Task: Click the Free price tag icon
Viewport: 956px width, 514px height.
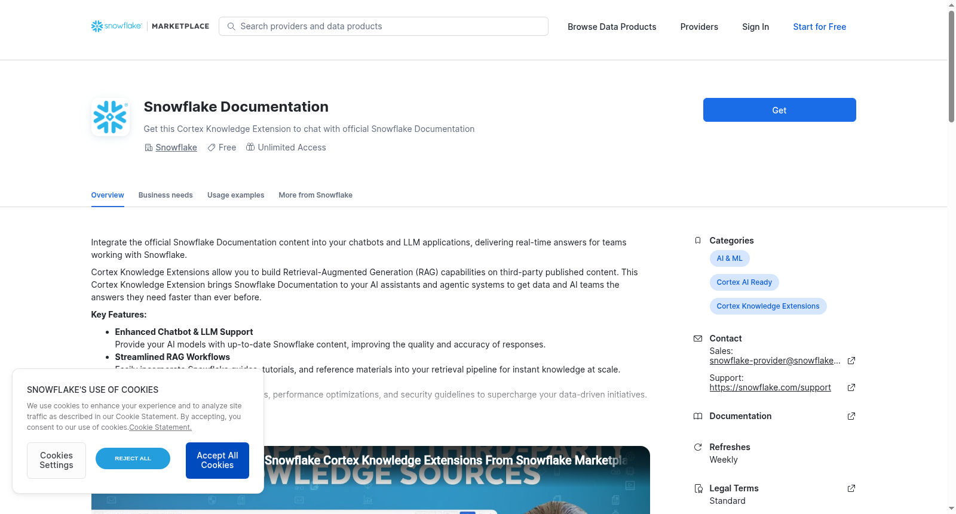Action: (x=212, y=147)
